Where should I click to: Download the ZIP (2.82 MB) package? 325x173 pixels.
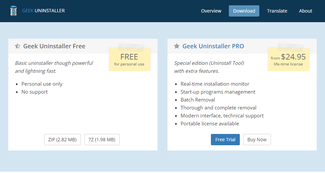[62, 140]
